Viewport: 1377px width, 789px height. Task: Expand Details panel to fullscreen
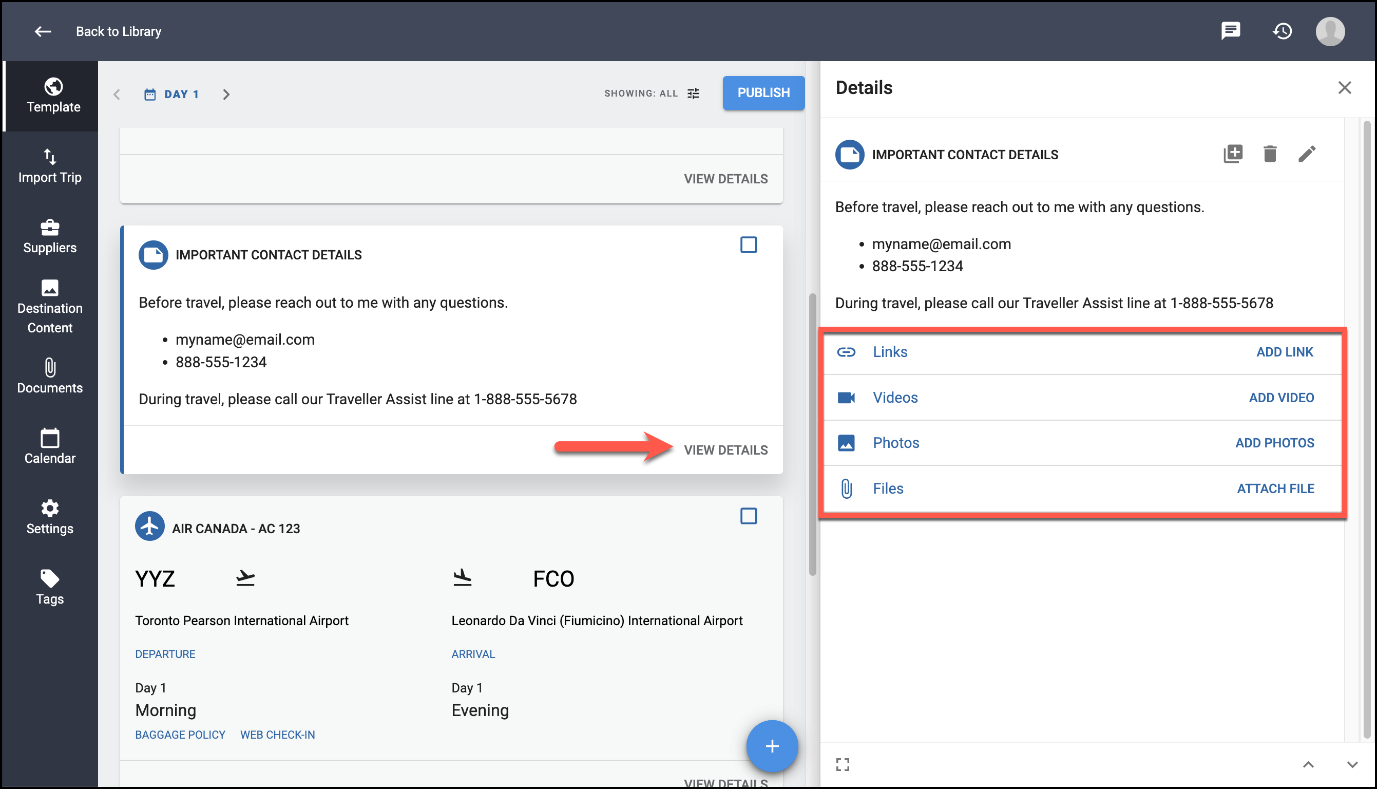[x=843, y=765]
